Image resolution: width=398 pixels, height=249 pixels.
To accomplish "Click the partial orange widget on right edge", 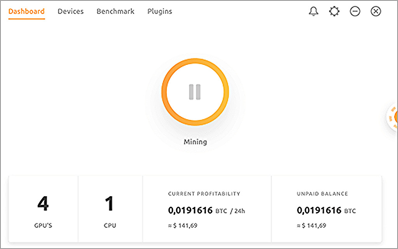I will tap(393, 117).
